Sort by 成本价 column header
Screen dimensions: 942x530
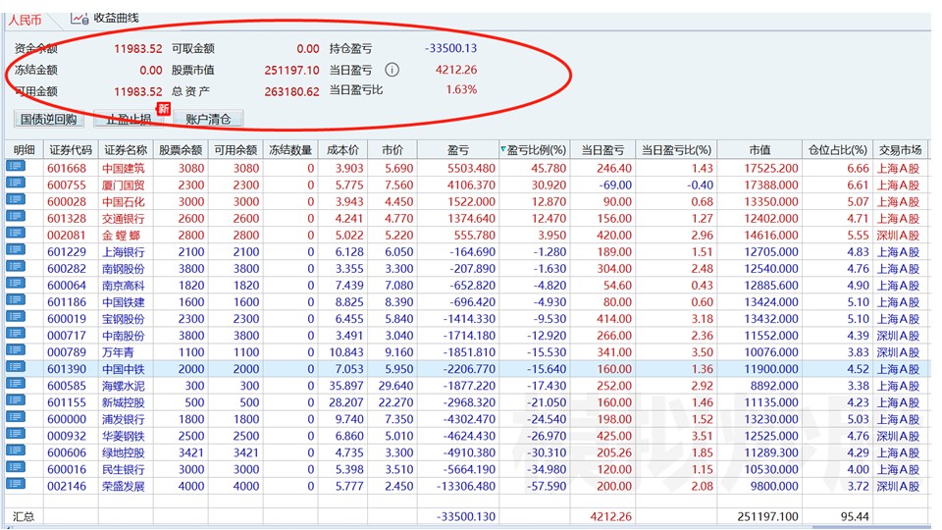(342, 149)
